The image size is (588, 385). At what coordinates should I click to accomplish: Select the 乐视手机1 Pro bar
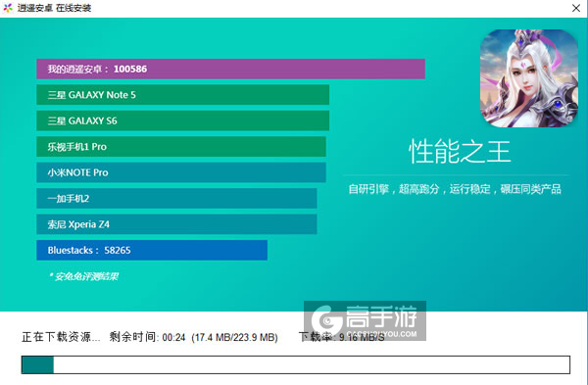[x=181, y=147]
